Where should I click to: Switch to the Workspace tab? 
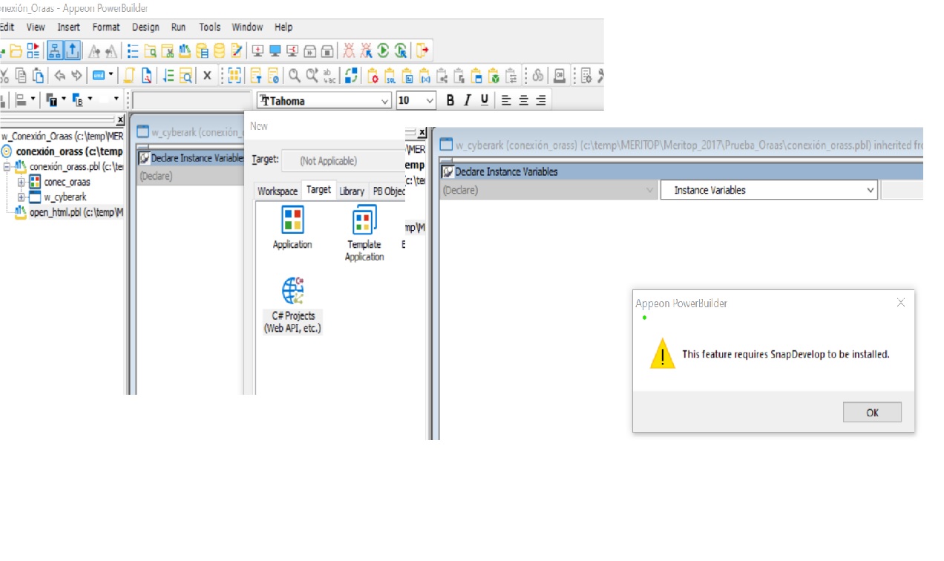click(278, 191)
